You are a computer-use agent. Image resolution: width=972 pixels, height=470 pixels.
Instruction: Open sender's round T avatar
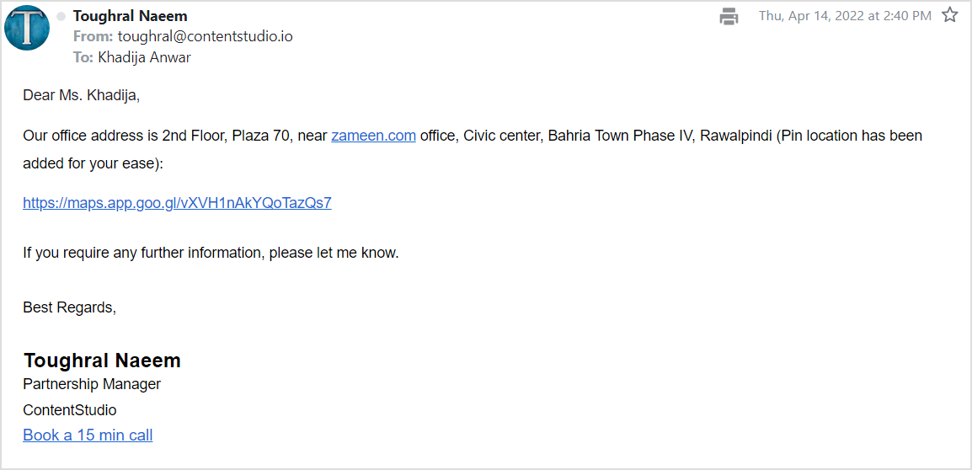[x=27, y=28]
